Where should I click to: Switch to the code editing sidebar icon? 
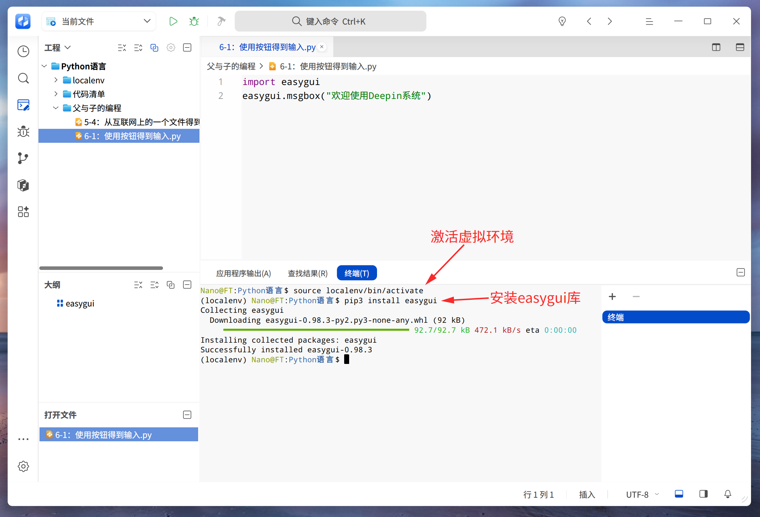(23, 105)
